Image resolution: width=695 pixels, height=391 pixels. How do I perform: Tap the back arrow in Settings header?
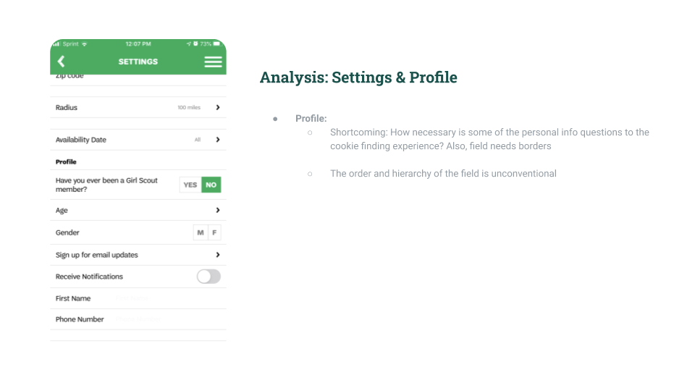(61, 61)
